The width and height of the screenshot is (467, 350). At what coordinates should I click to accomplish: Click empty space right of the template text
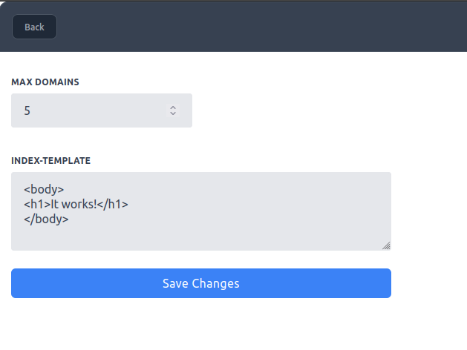pos(282,204)
